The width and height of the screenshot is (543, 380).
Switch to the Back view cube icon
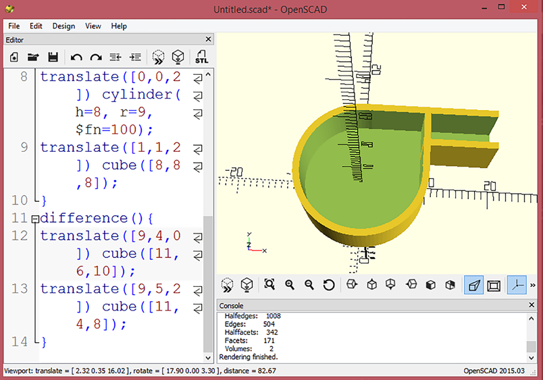tap(450, 285)
